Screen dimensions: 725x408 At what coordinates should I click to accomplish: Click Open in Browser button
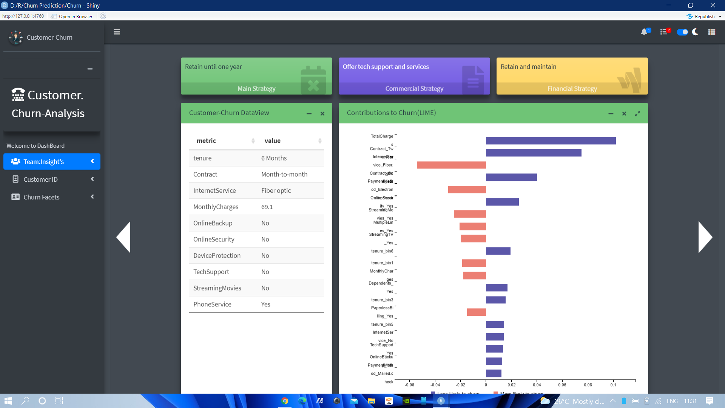pyautogui.click(x=72, y=16)
